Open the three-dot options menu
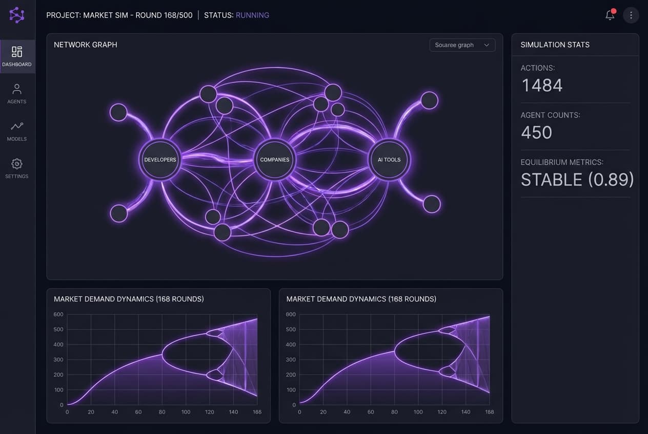The width and height of the screenshot is (648, 434). 631,15
